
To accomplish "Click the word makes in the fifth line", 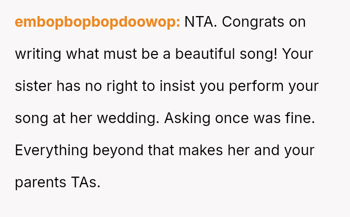I will pos(201,150).
